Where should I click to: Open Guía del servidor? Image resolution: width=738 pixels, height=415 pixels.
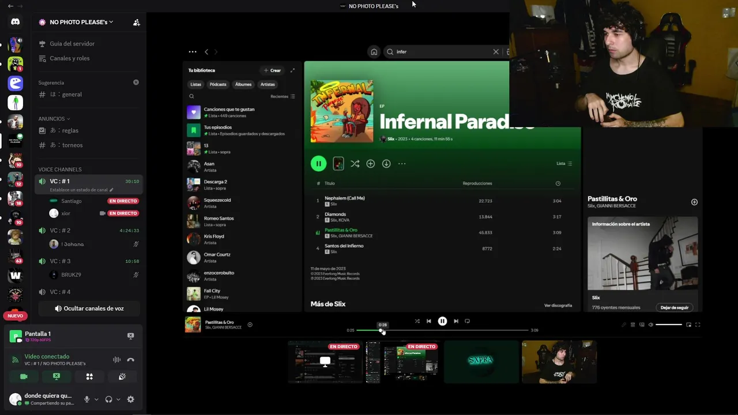(71, 44)
